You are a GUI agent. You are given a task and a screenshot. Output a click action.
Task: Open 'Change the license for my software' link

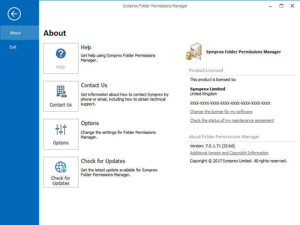tap(221, 112)
